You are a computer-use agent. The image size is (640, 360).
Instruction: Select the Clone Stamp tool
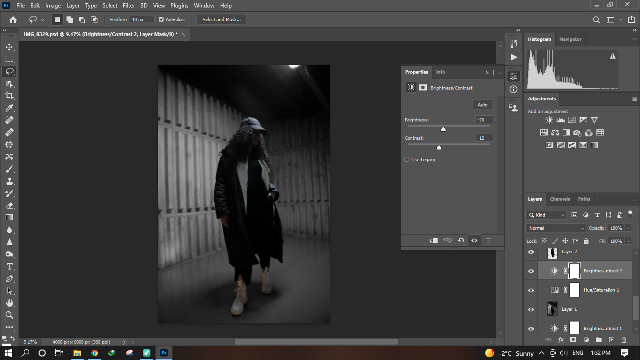9,181
